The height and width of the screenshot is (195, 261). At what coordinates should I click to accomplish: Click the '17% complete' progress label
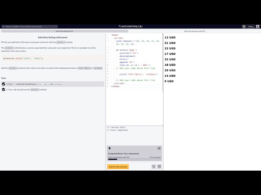155,157
